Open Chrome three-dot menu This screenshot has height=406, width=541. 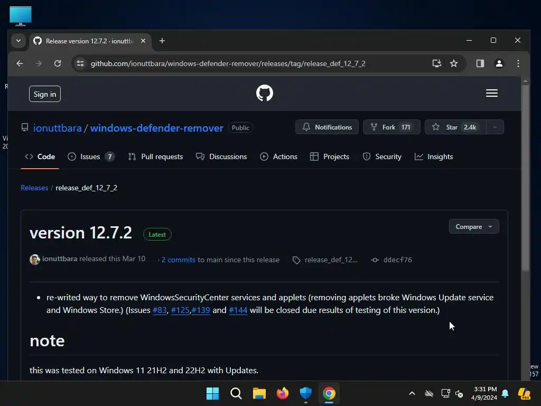[518, 63]
